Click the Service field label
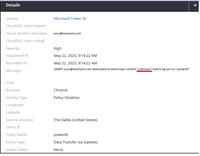The height and width of the screenshot is (156, 200). coord(12,19)
